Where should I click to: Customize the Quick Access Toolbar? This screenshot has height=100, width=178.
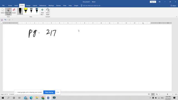[x=13, y=20]
